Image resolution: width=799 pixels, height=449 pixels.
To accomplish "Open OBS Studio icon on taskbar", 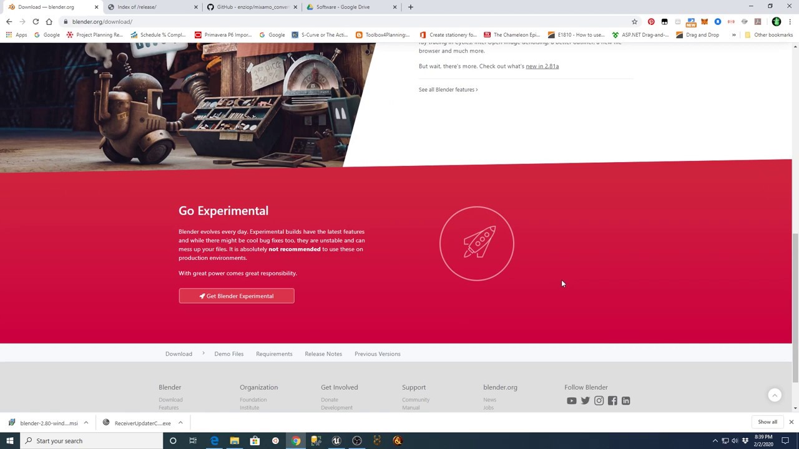I will pos(357,441).
